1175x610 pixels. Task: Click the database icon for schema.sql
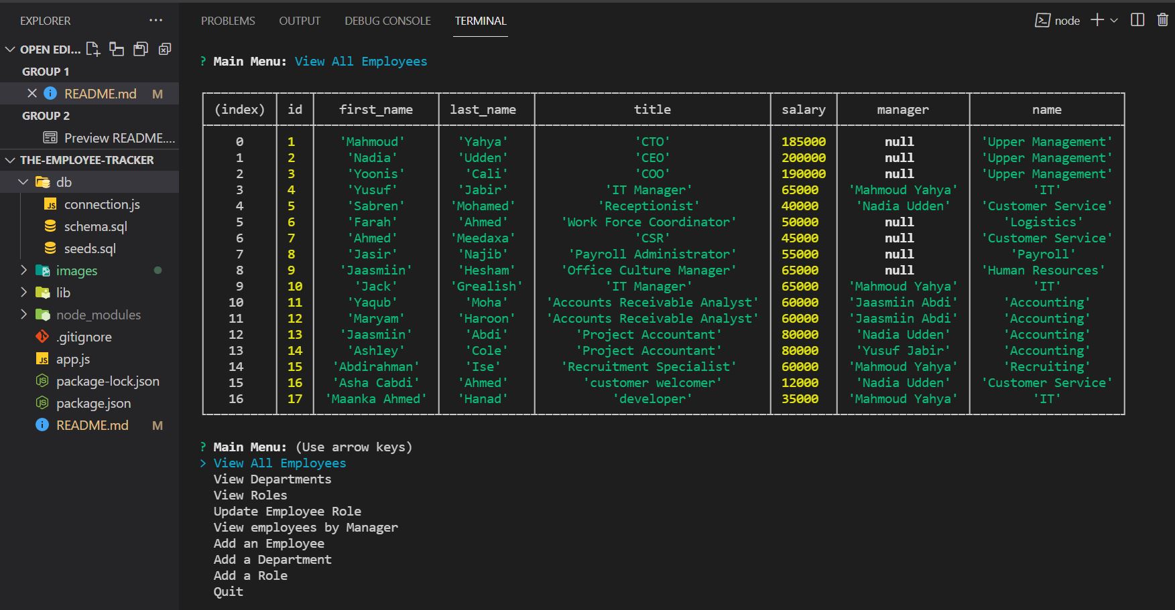(x=50, y=226)
